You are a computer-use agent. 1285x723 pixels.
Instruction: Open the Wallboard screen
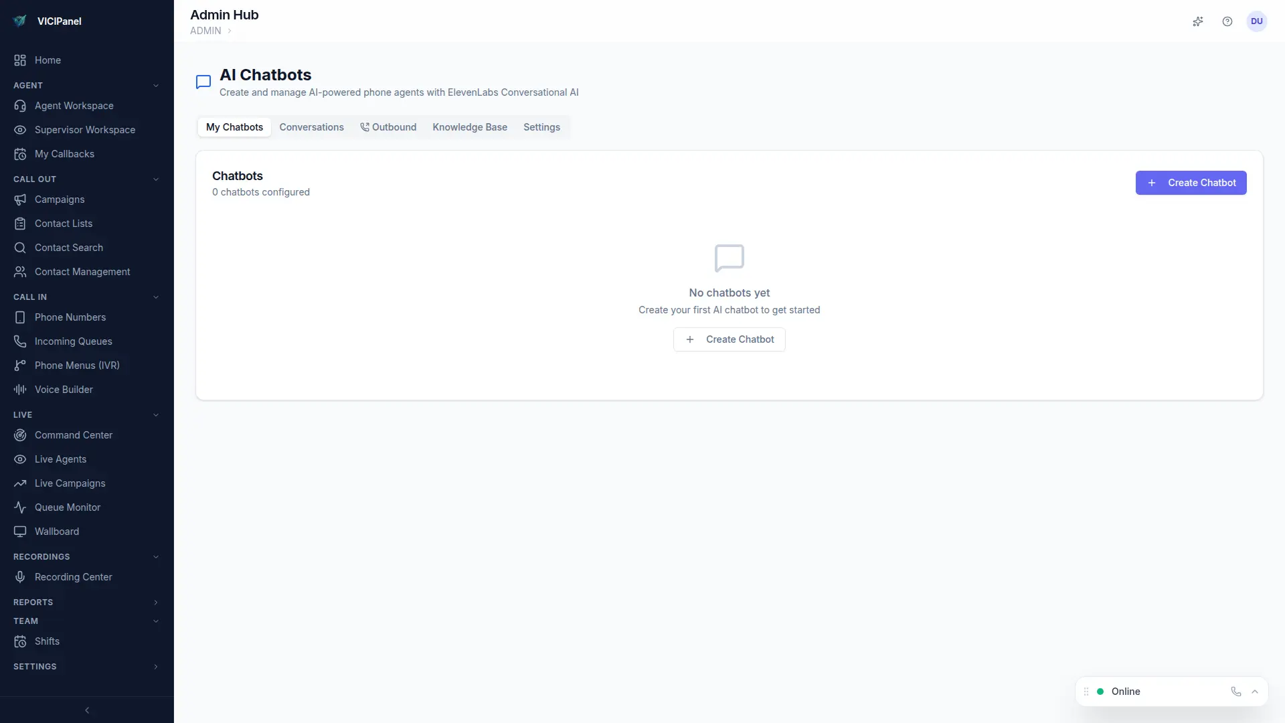(x=57, y=531)
